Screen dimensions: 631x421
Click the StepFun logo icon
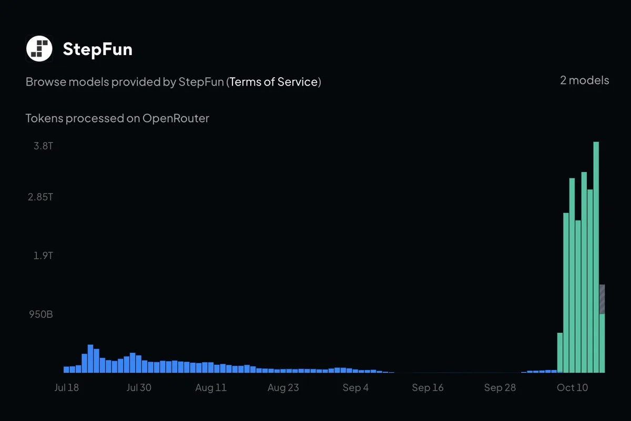pyautogui.click(x=39, y=49)
